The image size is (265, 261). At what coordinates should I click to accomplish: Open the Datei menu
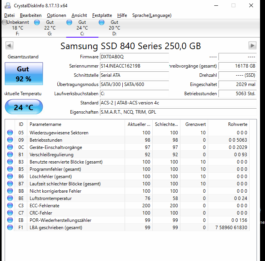coord(9,15)
